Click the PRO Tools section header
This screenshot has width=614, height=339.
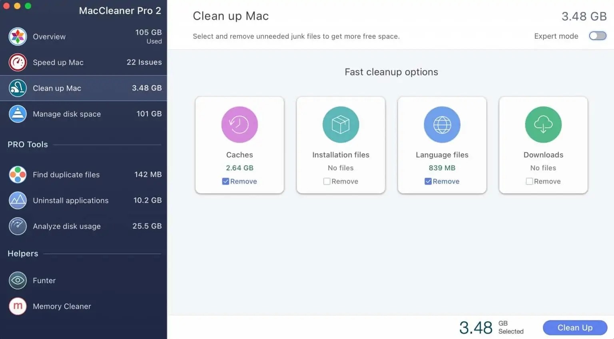[28, 144]
